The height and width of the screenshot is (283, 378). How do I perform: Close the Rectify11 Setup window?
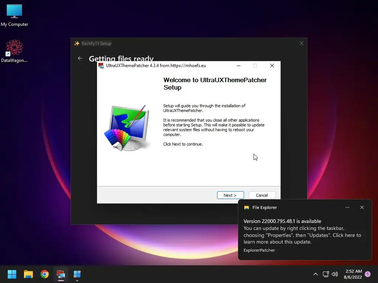point(301,43)
